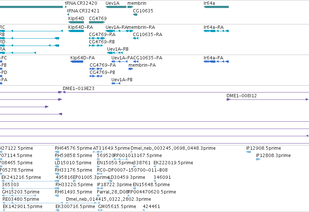Select RH59858.5prime EST label

73,156
